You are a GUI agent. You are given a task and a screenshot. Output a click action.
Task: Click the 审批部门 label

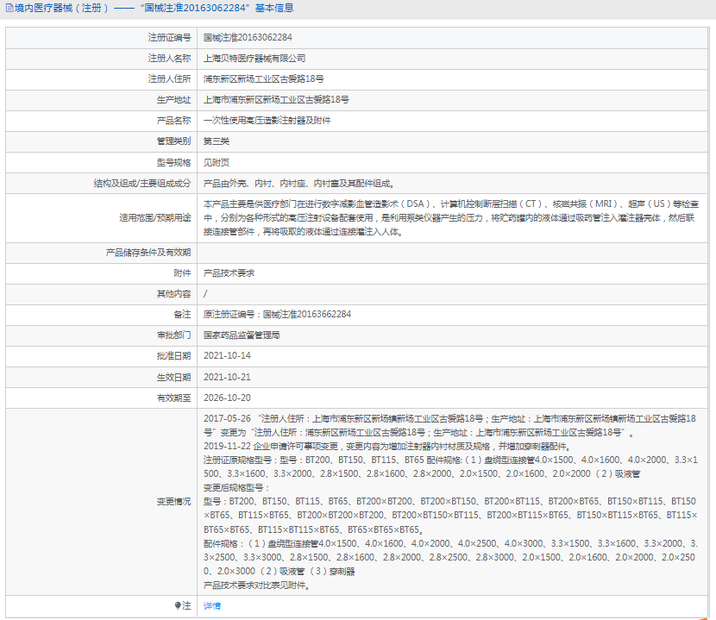point(173,335)
